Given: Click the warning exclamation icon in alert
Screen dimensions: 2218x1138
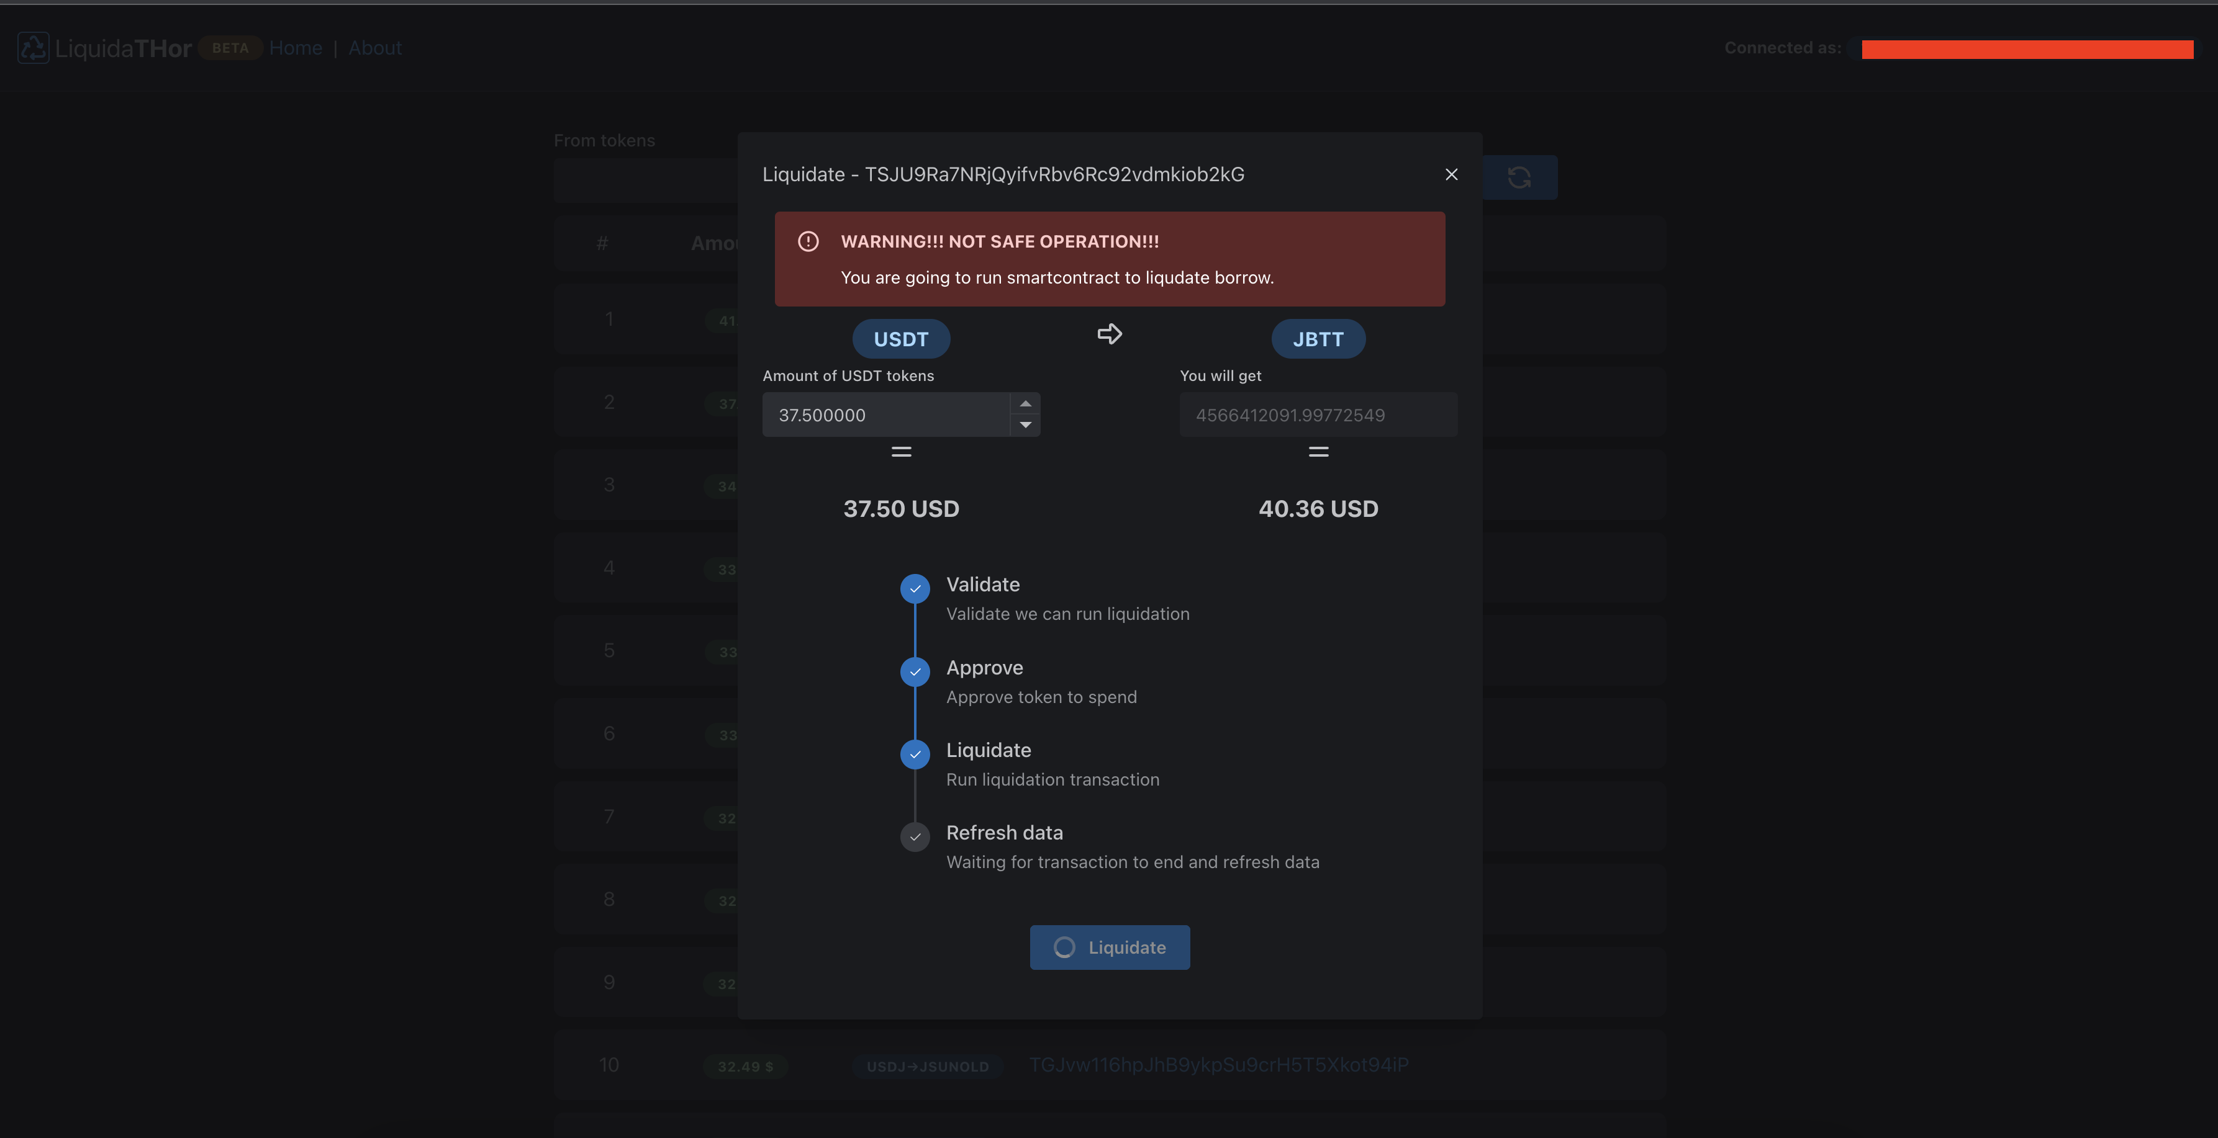Looking at the screenshot, I should click(x=808, y=242).
